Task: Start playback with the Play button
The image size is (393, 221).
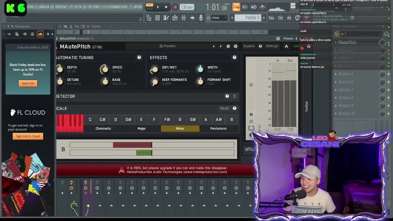Action: (x=158, y=7)
